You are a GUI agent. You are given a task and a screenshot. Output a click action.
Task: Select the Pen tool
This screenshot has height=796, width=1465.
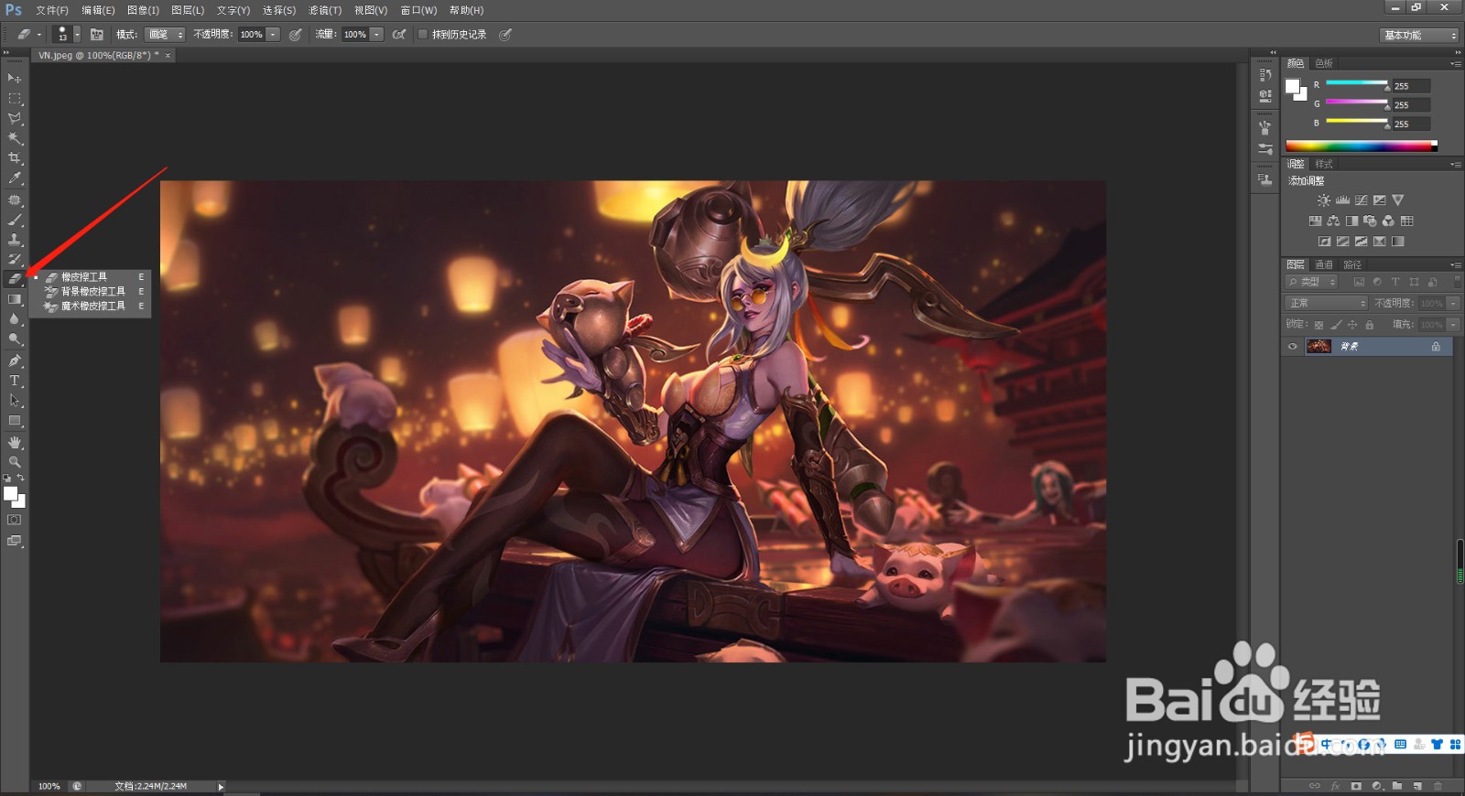tap(15, 360)
